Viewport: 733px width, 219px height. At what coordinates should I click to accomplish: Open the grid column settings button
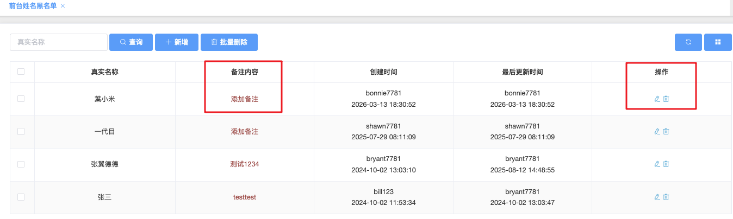pyautogui.click(x=718, y=42)
